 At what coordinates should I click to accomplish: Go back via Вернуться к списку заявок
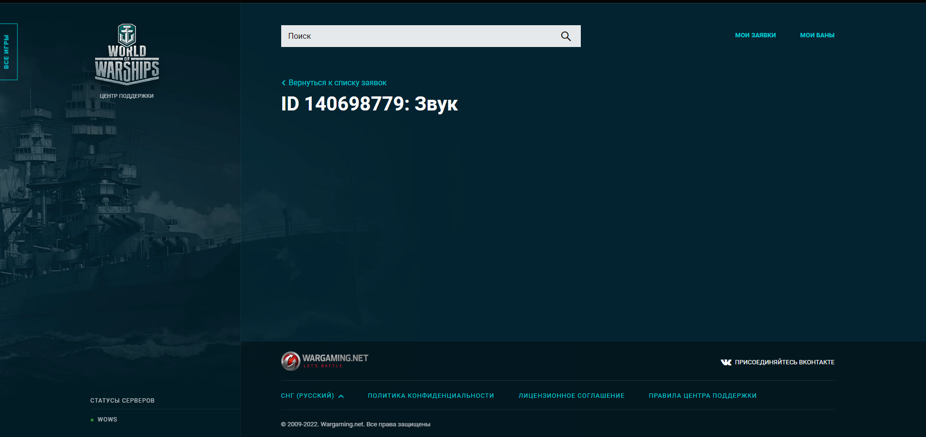pyautogui.click(x=337, y=83)
